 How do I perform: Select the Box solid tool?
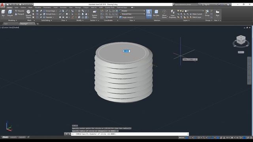pos(3,13)
